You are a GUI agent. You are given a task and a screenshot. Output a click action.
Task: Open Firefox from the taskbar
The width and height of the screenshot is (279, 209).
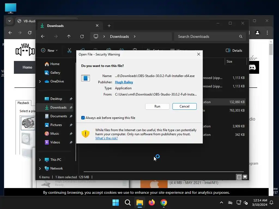tap(151, 202)
